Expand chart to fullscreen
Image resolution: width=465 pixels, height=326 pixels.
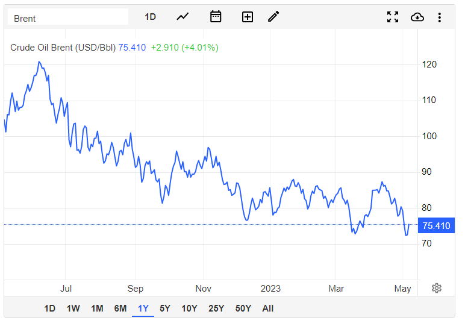(x=393, y=17)
